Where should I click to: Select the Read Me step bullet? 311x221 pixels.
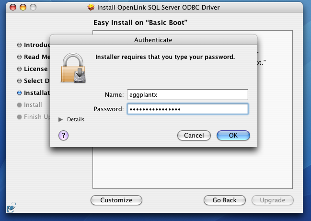pyautogui.click(x=19, y=57)
